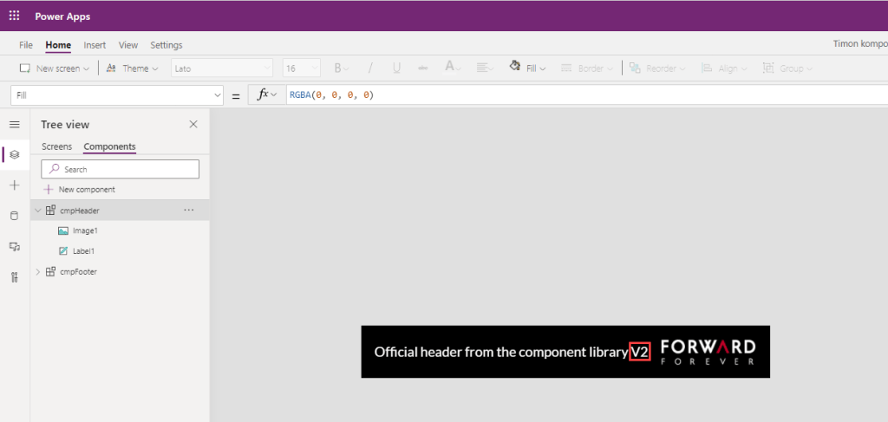The image size is (888, 422).
Task: Open the Power Apps app launcher waffle
Action: click(x=14, y=16)
